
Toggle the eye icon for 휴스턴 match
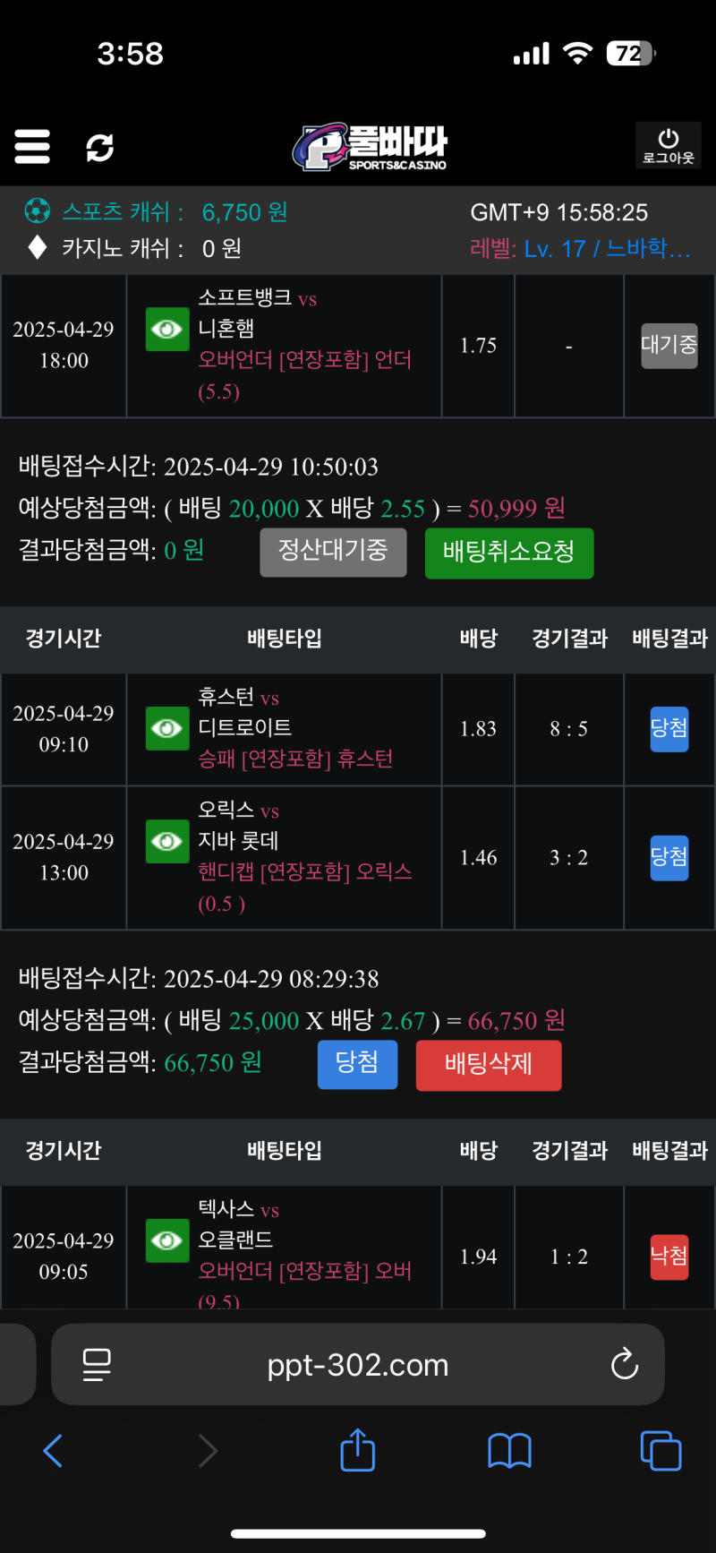(x=167, y=728)
